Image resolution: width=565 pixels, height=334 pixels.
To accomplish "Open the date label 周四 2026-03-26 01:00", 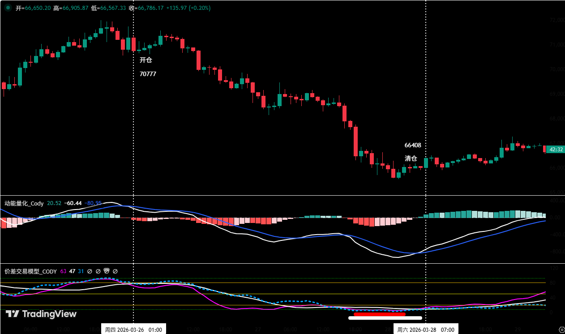I will point(134,328).
